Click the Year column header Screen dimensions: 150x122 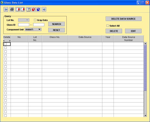tap(108, 39)
